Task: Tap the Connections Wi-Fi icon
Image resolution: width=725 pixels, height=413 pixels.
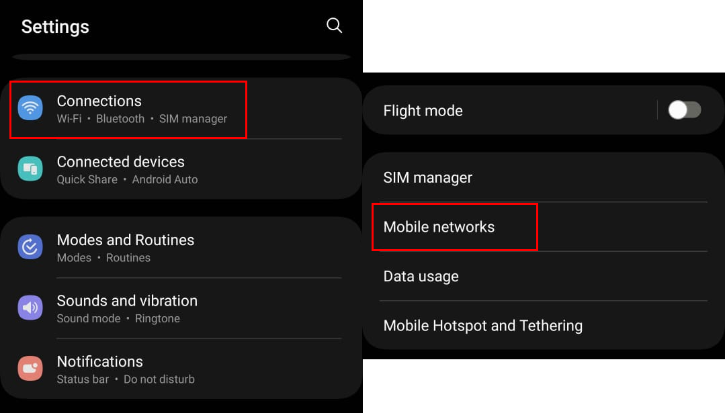Action: tap(30, 108)
